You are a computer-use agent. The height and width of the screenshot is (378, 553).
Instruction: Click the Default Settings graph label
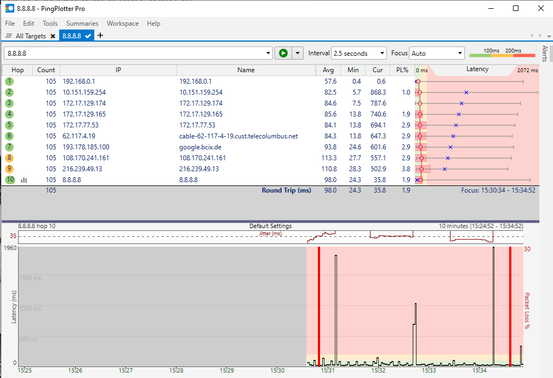click(x=271, y=226)
